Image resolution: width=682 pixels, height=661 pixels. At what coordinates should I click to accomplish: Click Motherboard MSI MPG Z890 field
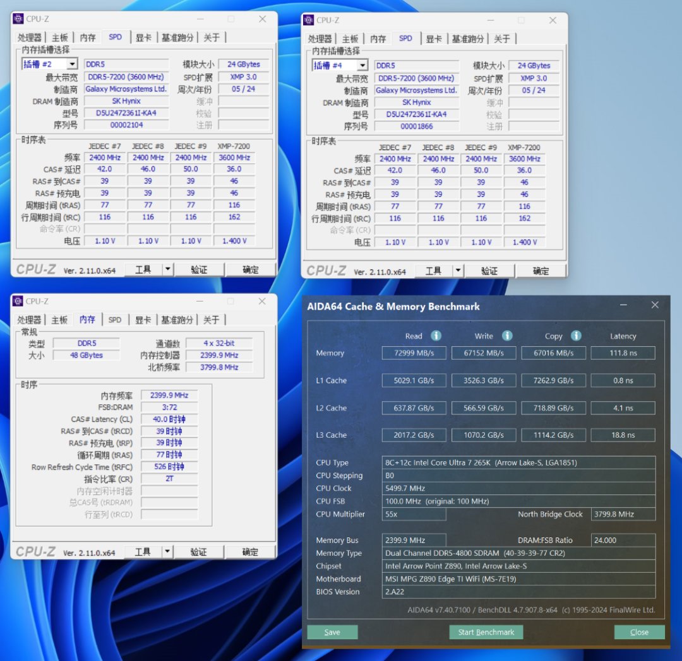pos(518,578)
